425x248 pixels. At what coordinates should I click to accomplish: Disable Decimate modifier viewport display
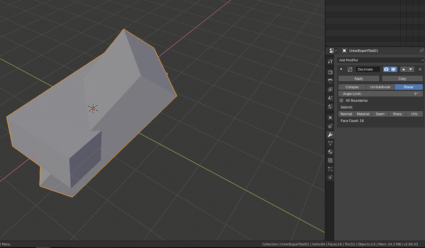393,69
